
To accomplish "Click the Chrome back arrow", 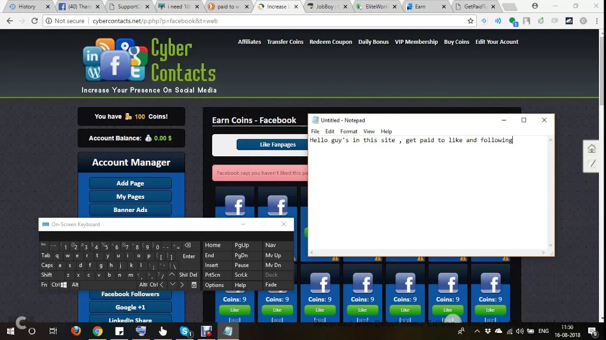I will (9, 21).
